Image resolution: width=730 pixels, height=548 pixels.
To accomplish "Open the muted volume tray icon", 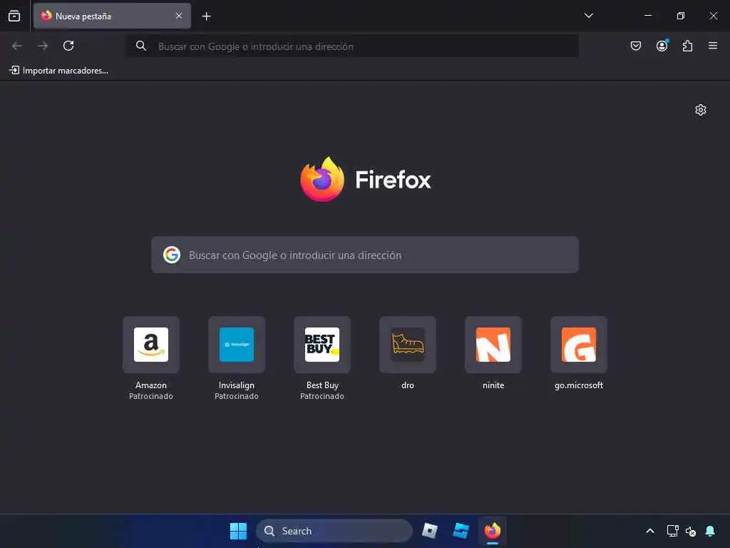I will tap(691, 531).
